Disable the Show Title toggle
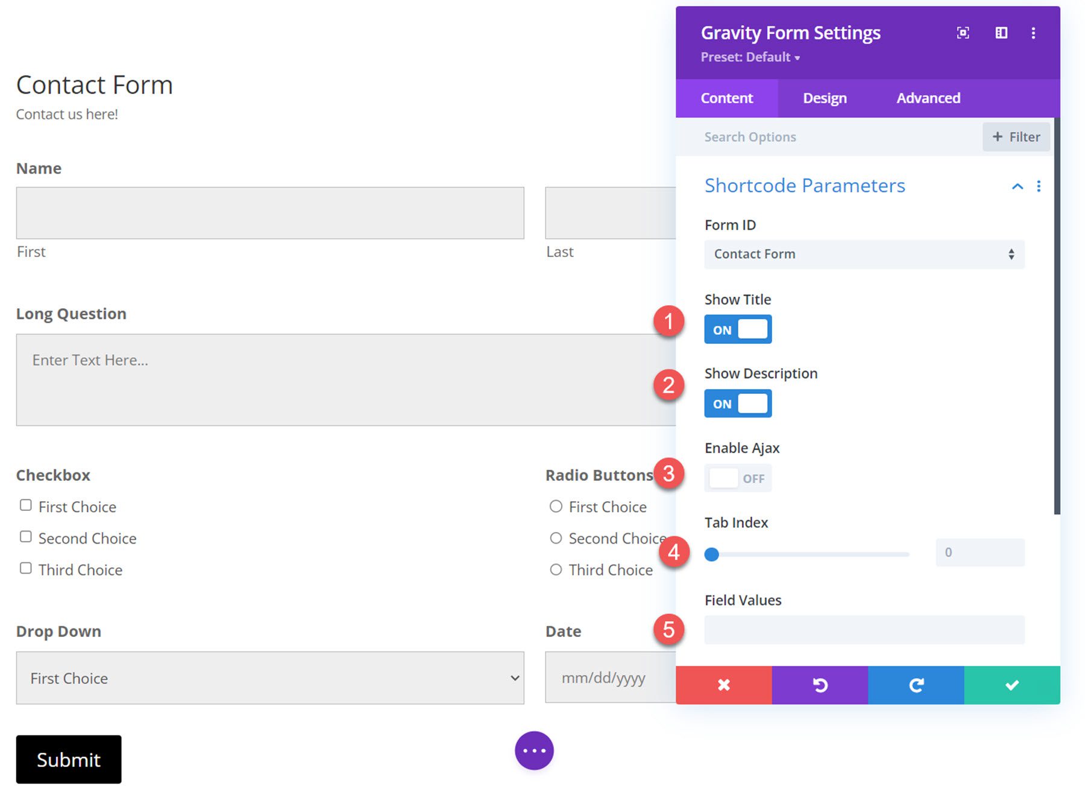This screenshot has width=1085, height=786. pyautogui.click(x=737, y=329)
